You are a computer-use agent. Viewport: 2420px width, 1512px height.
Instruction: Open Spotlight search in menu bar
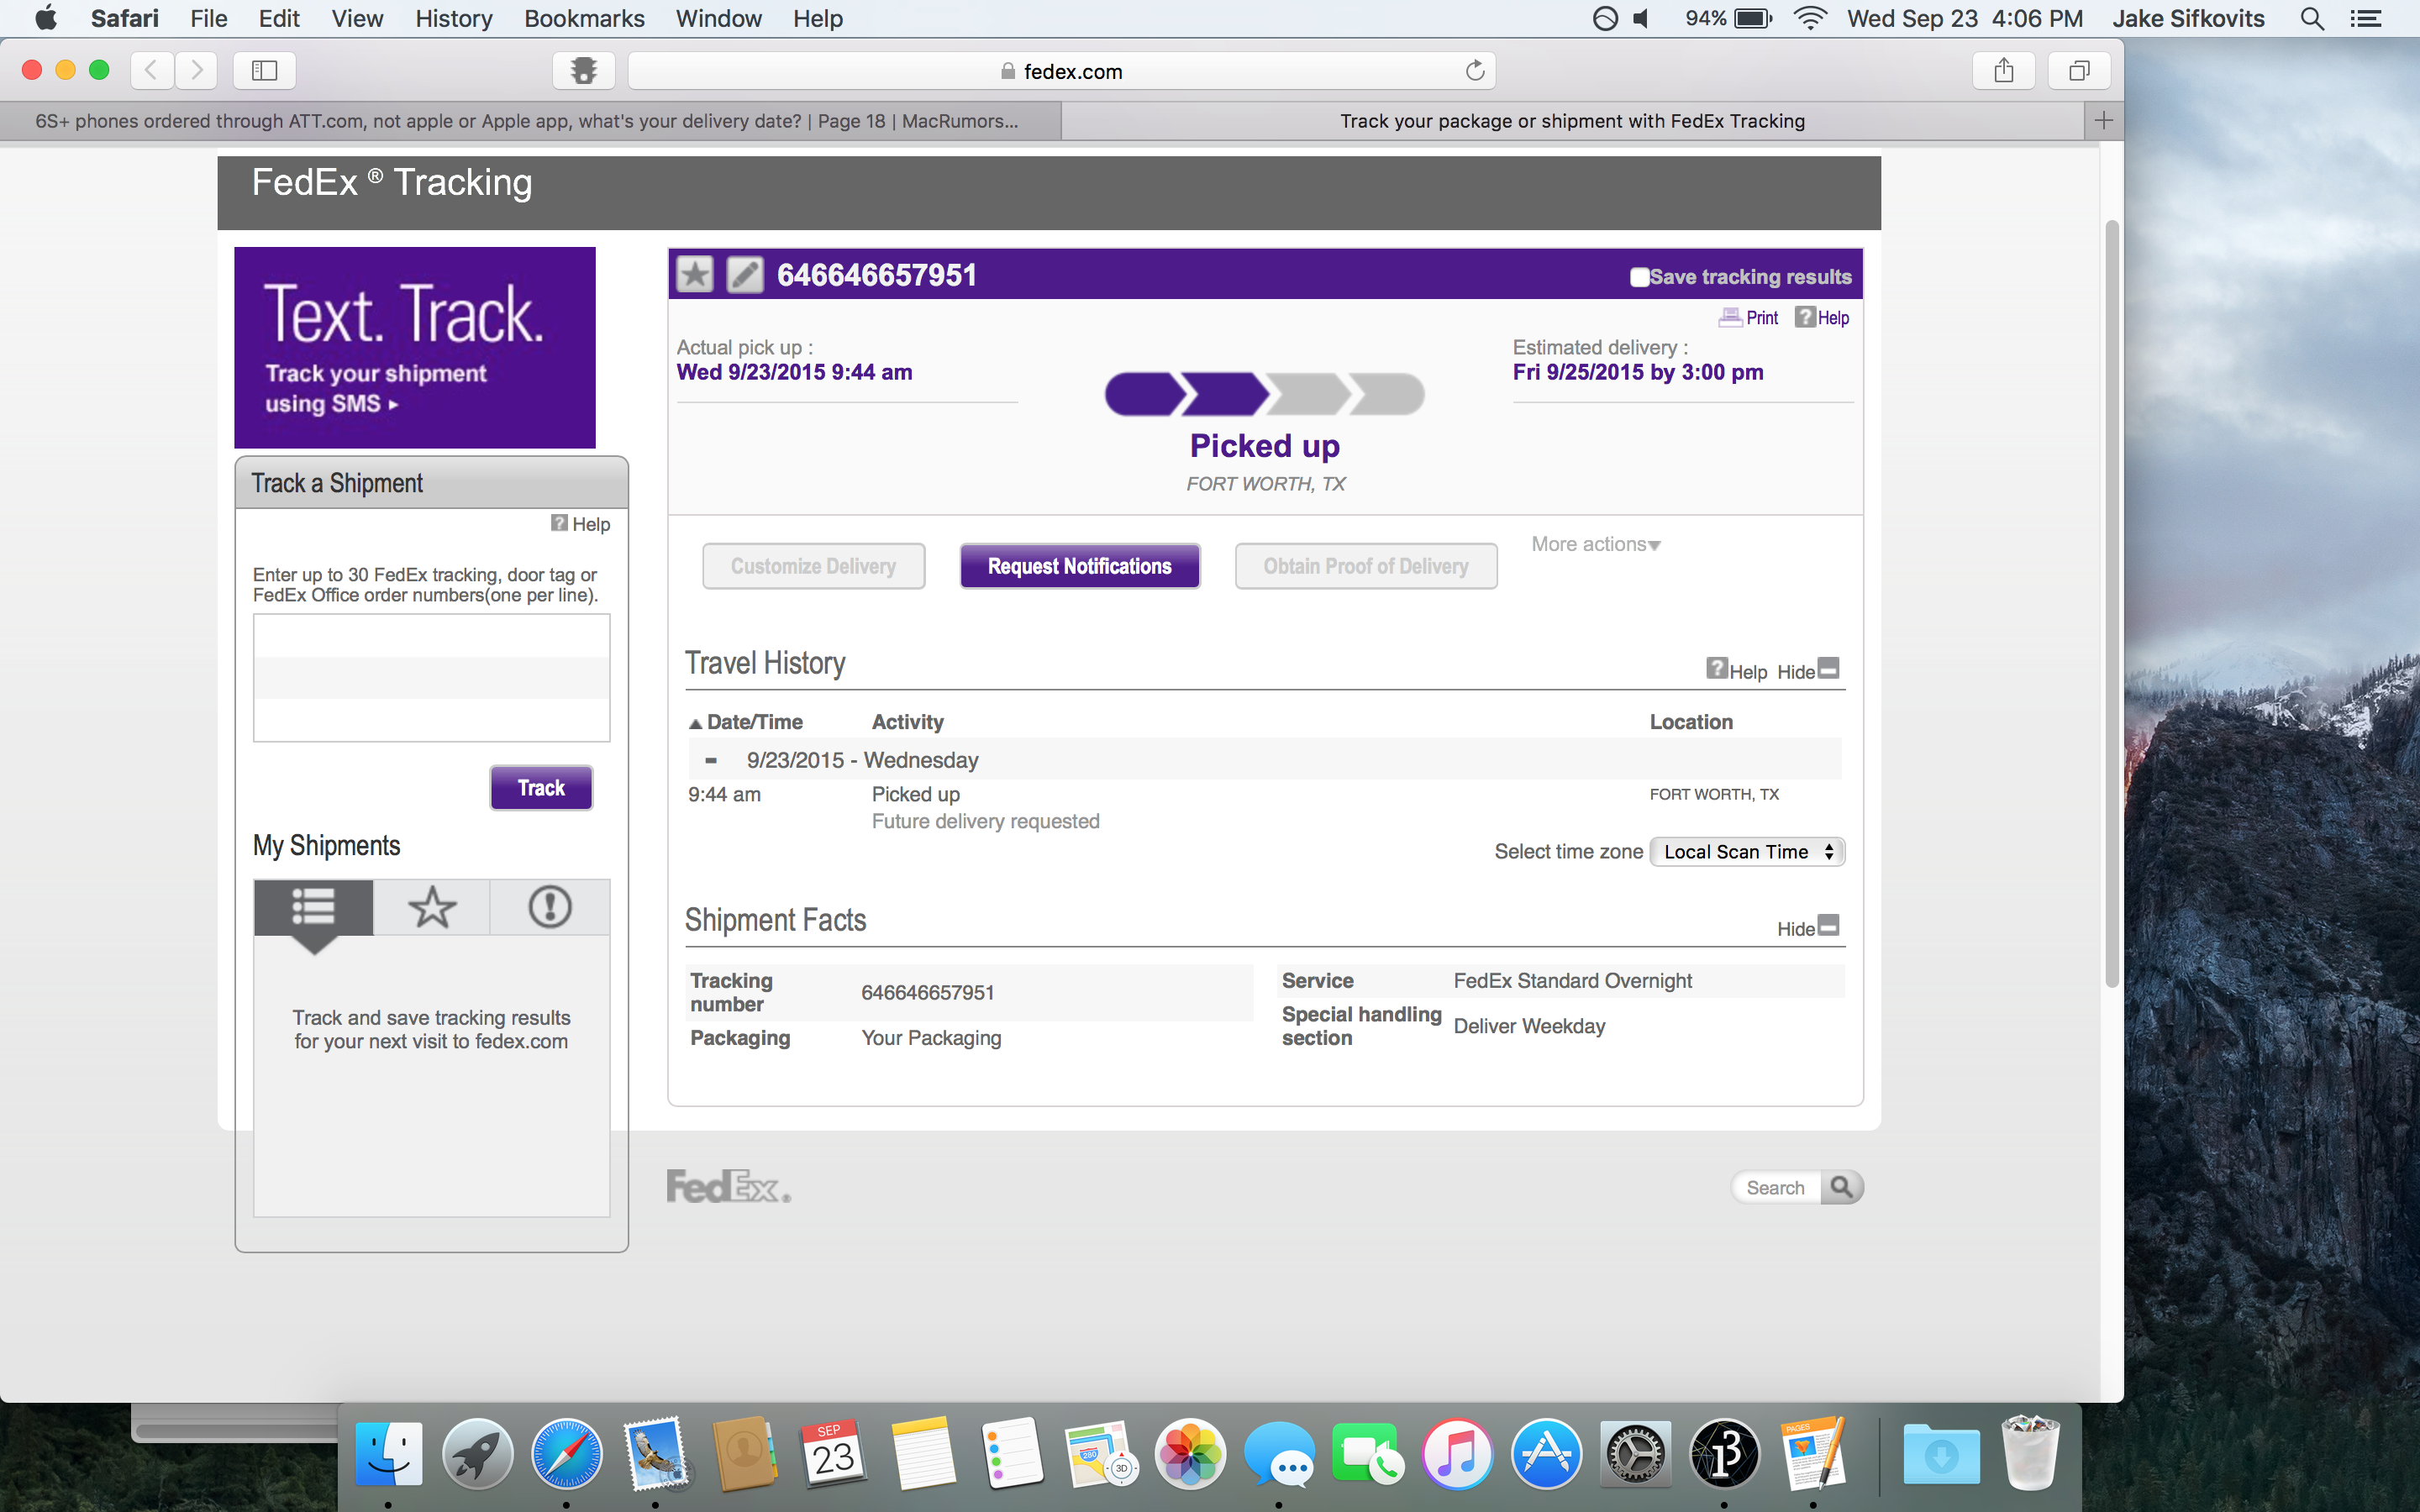2312,19
